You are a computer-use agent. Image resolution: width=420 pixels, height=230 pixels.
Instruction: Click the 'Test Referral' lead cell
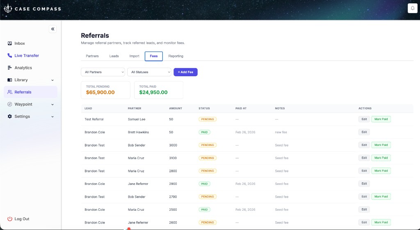pyautogui.click(x=94, y=119)
